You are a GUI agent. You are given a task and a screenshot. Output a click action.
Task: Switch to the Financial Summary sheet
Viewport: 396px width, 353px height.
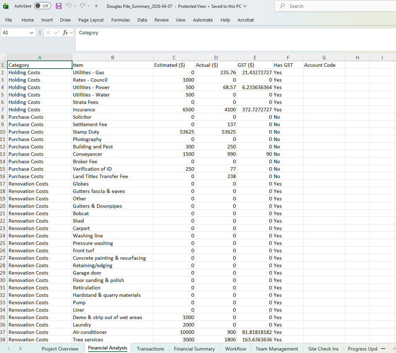[x=194, y=349]
